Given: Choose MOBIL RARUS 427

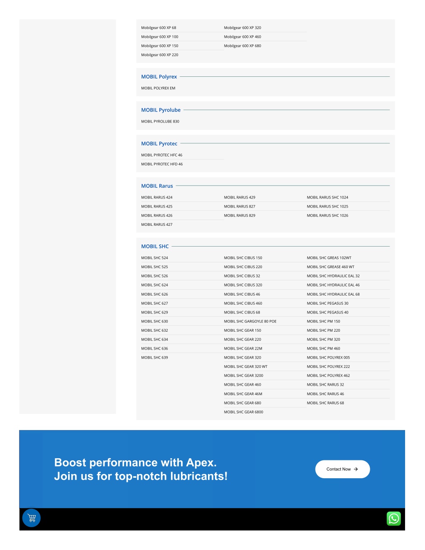Looking at the screenshot, I should click(156, 225).
